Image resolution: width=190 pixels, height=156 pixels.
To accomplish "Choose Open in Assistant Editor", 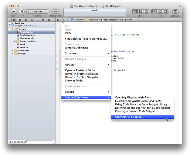I will point(86,70).
